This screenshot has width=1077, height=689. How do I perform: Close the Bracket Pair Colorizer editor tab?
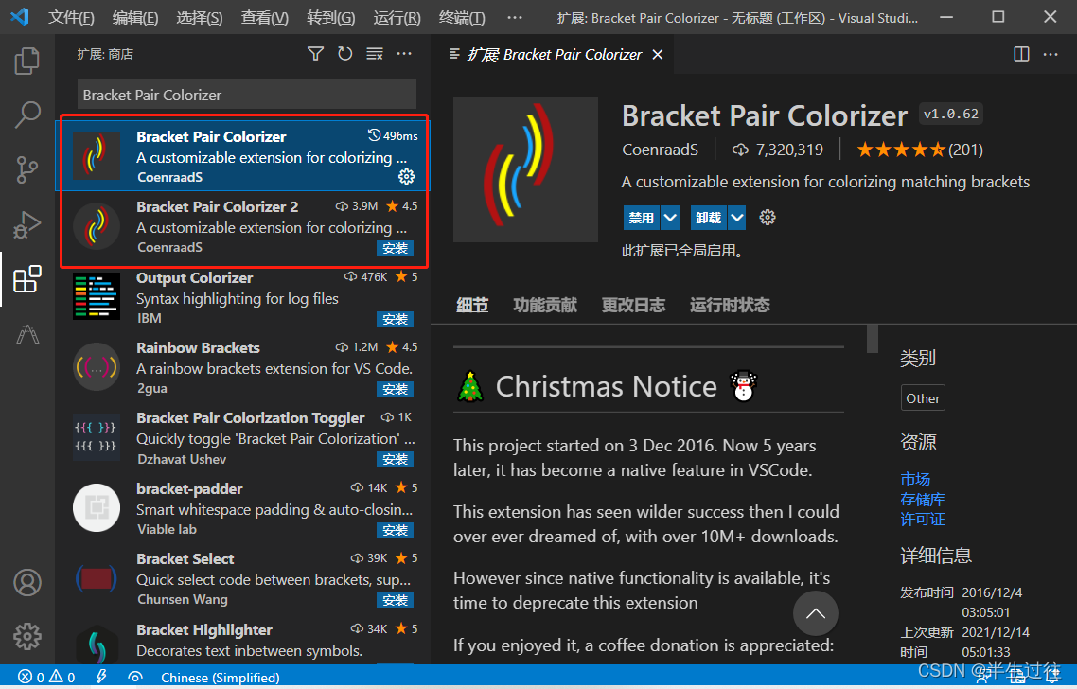click(x=658, y=54)
